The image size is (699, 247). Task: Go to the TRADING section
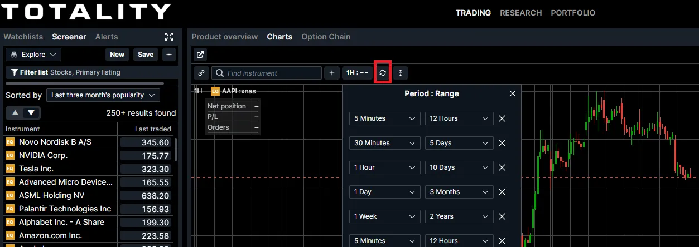tap(473, 13)
